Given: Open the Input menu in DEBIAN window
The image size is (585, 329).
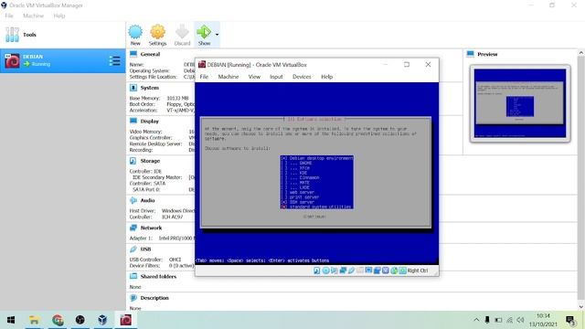Looking at the screenshot, I should pos(276,77).
